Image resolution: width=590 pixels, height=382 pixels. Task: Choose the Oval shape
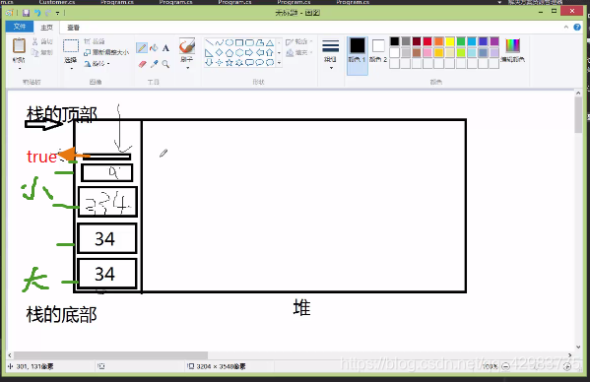tap(229, 42)
